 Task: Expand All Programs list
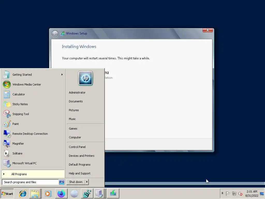pos(33,174)
